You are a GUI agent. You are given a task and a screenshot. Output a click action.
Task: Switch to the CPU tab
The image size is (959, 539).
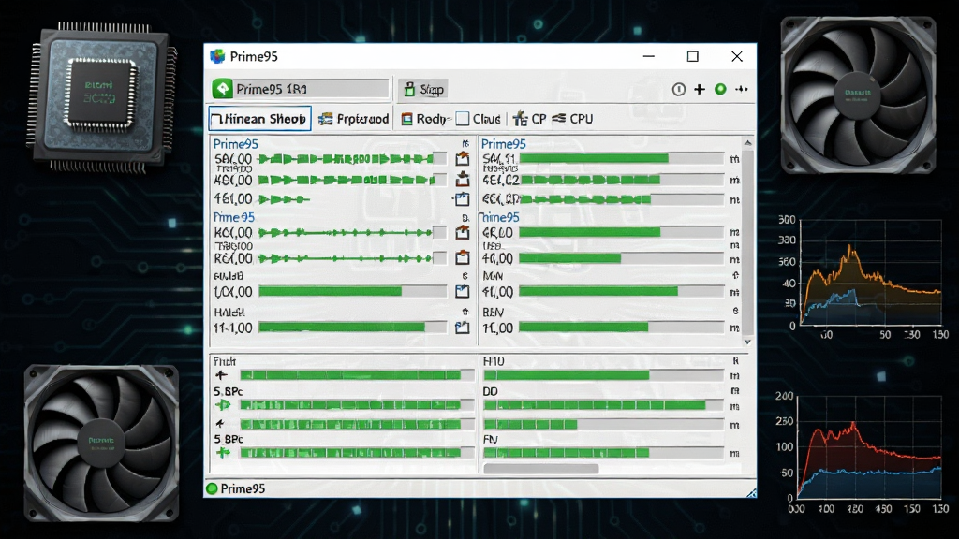click(x=572, y=119)
